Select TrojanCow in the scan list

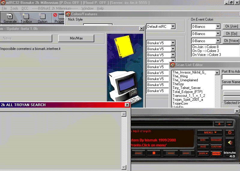[x=180, y=103]
